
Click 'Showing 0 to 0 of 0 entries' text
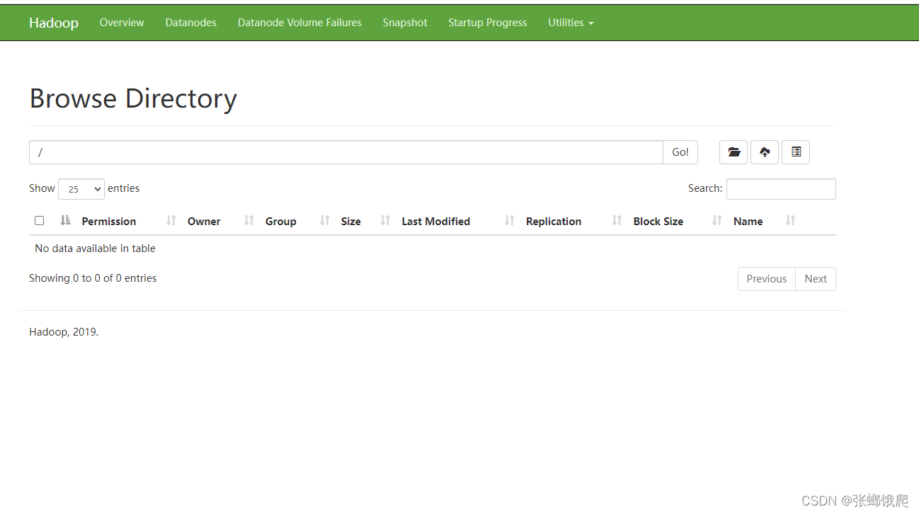pos(93,278)
